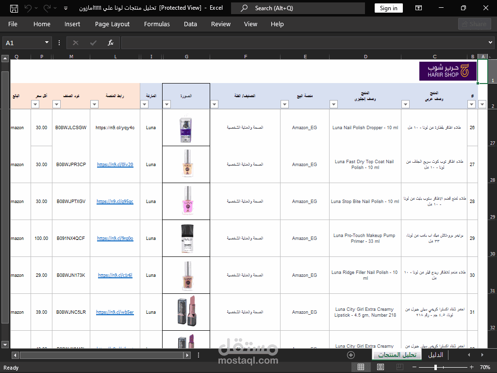Click the Cancel X icon in formula bar

click(75, 43)
